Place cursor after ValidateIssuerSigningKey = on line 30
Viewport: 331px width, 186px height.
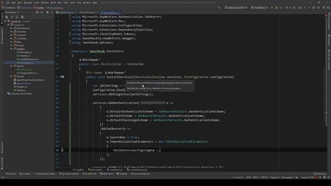[160, 150]
